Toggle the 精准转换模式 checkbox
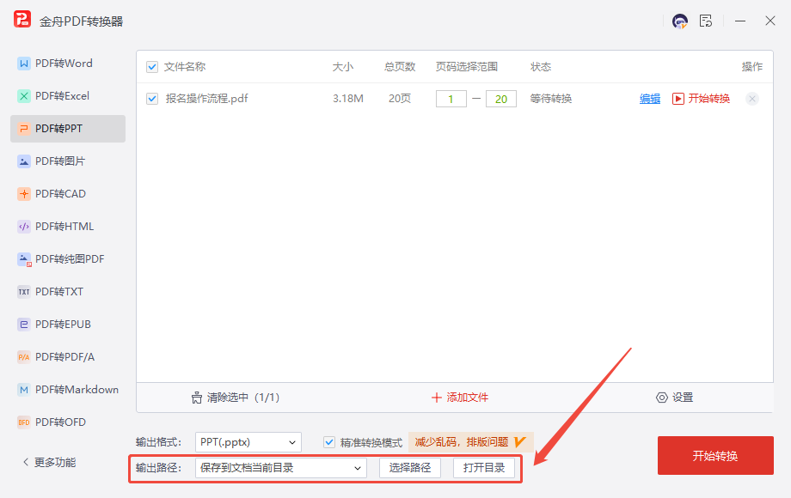 (x=329, y=442)
